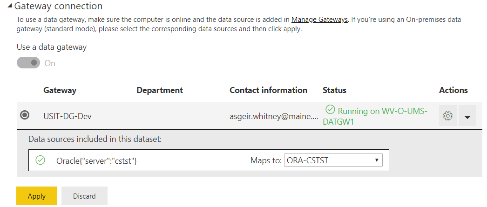Click the Status column header

334,90
